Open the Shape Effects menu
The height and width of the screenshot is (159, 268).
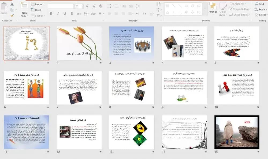[x=240, y=15]
